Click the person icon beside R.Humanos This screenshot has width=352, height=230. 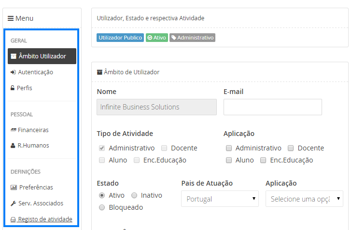point(13,146)
